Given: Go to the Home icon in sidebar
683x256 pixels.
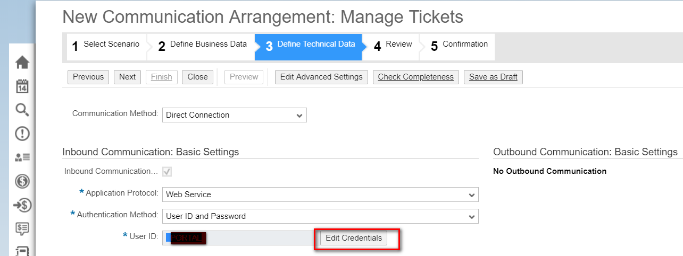Looking at the screenshot, I should (x=22, y=63).
